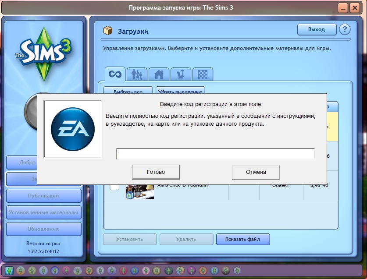Click the Выход exit button
Screen dimensions: 367x279
(317, 29)
